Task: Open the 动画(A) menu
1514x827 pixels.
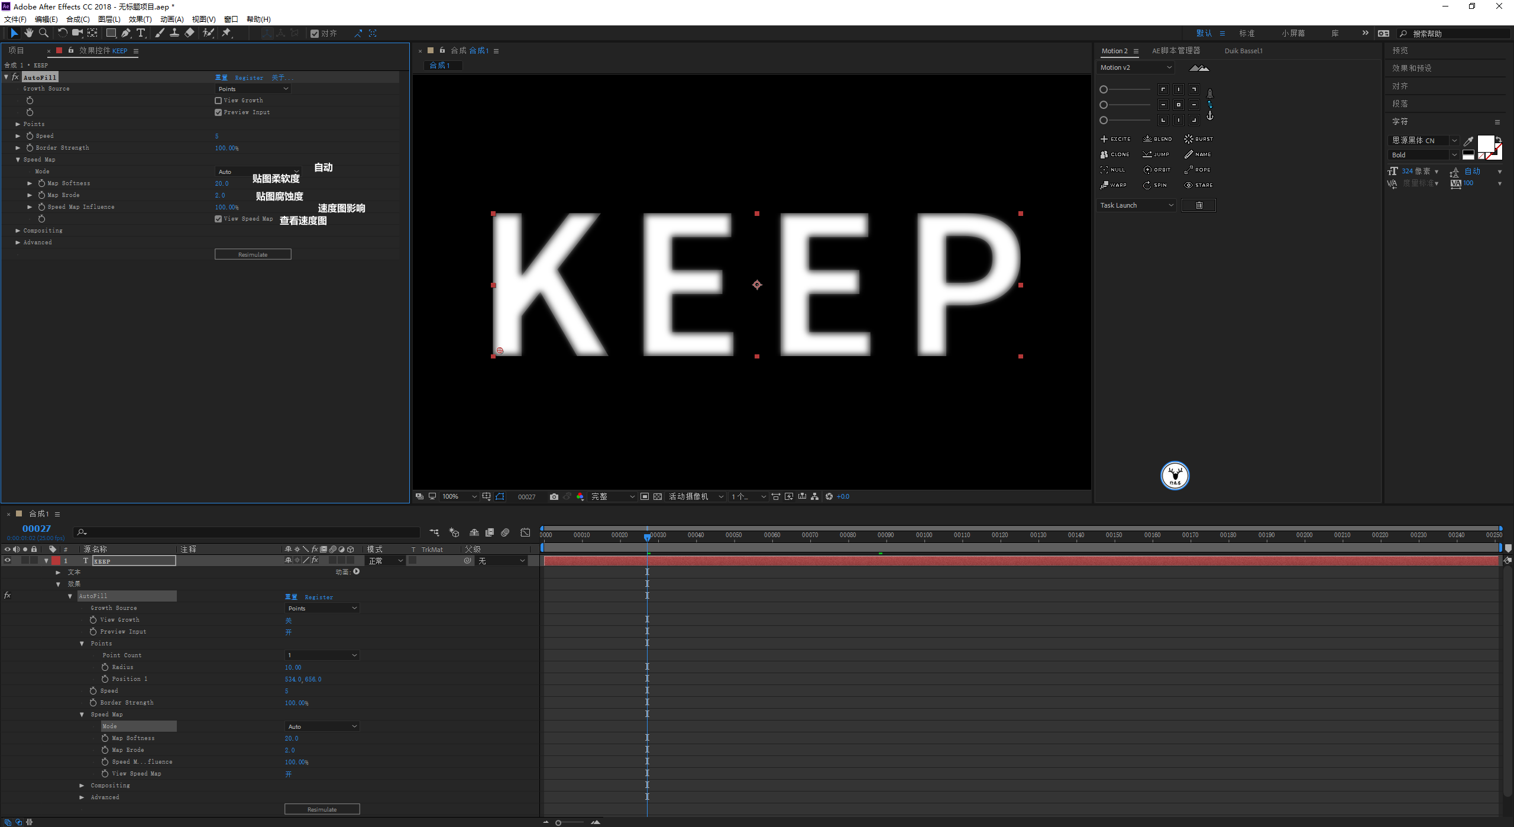Action: 172,19
